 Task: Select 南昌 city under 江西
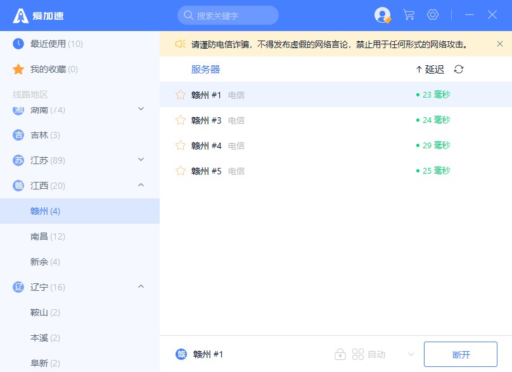click(48, 236)
